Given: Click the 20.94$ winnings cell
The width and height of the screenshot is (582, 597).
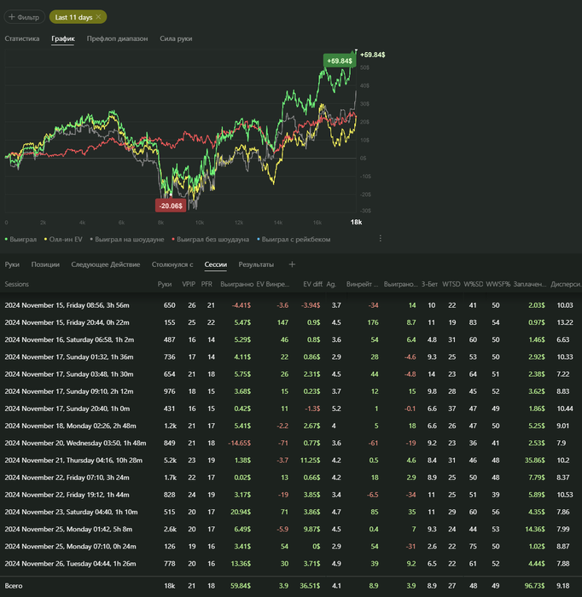Looking at the screenshot, I should pos(241,512).
